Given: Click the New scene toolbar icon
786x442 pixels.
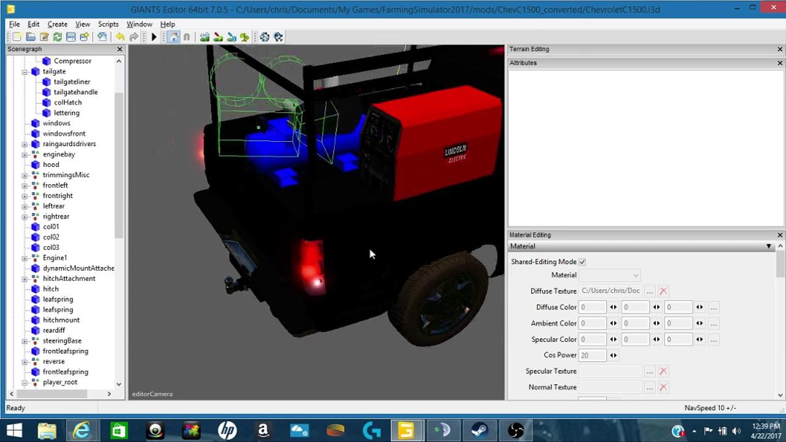Looking at the screenshot, I should click(x=17, y=37).
